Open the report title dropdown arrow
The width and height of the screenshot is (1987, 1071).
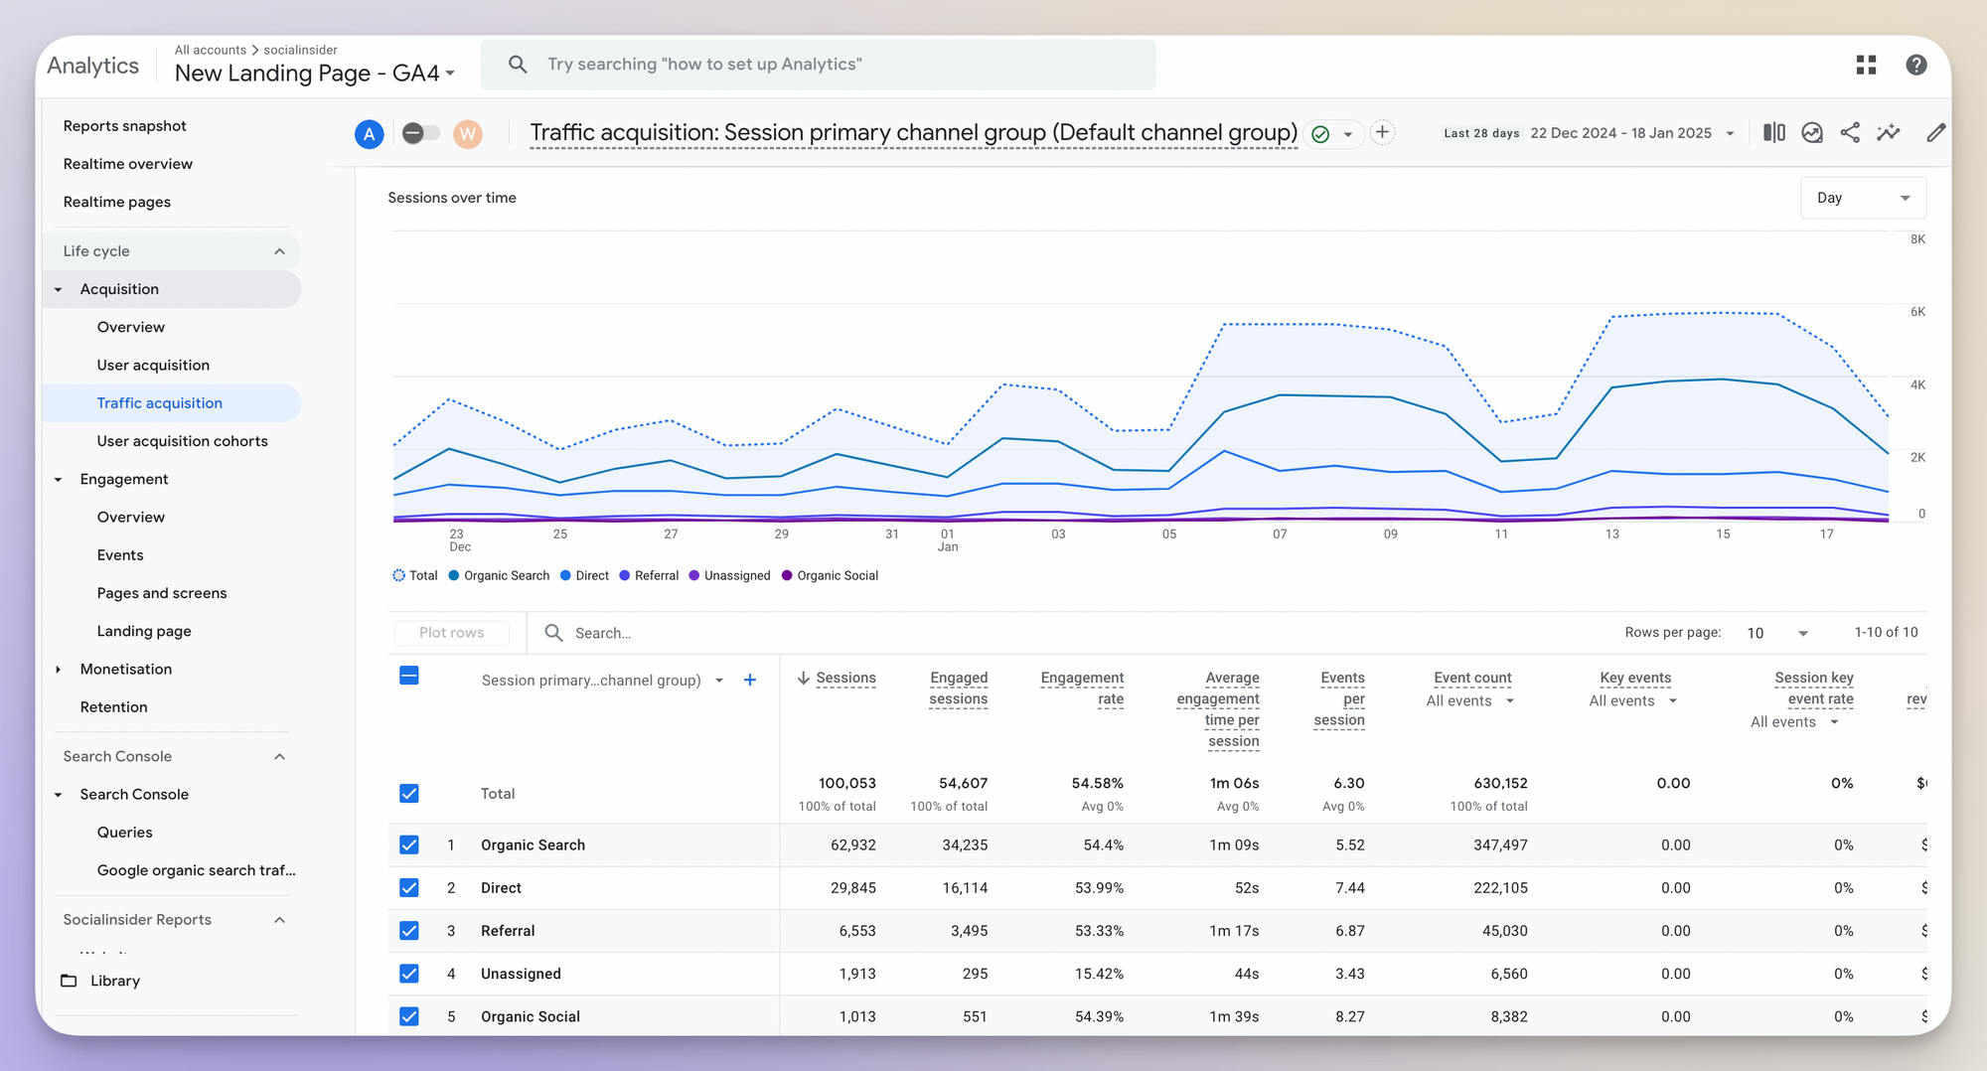tap(1348, 134)
